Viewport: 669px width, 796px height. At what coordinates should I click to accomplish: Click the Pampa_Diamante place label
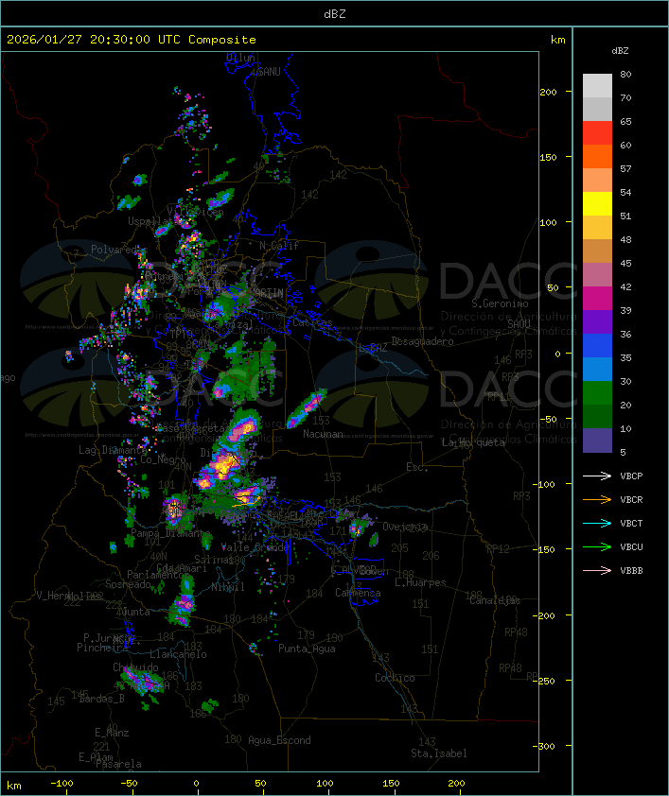click(x=170, y=533)
